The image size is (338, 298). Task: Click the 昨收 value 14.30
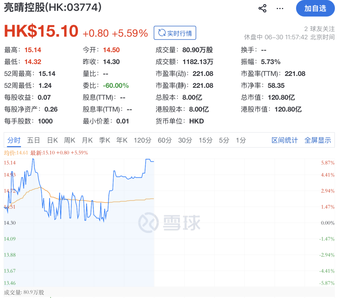point(111,62)
